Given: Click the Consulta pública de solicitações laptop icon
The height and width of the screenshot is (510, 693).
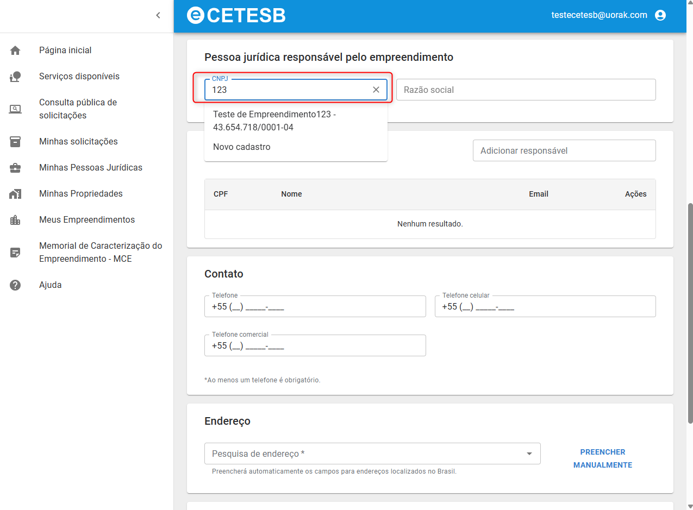Looking at the screenshot, I should [x=15, y=109].
